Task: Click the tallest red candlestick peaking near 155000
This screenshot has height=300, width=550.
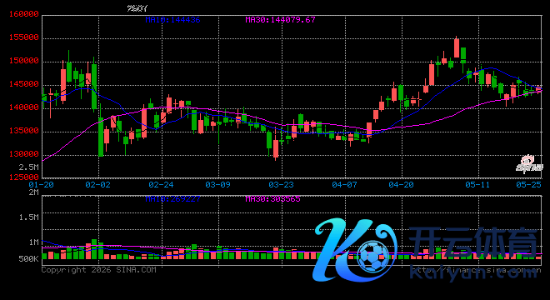Action: (x=457, y=47)
